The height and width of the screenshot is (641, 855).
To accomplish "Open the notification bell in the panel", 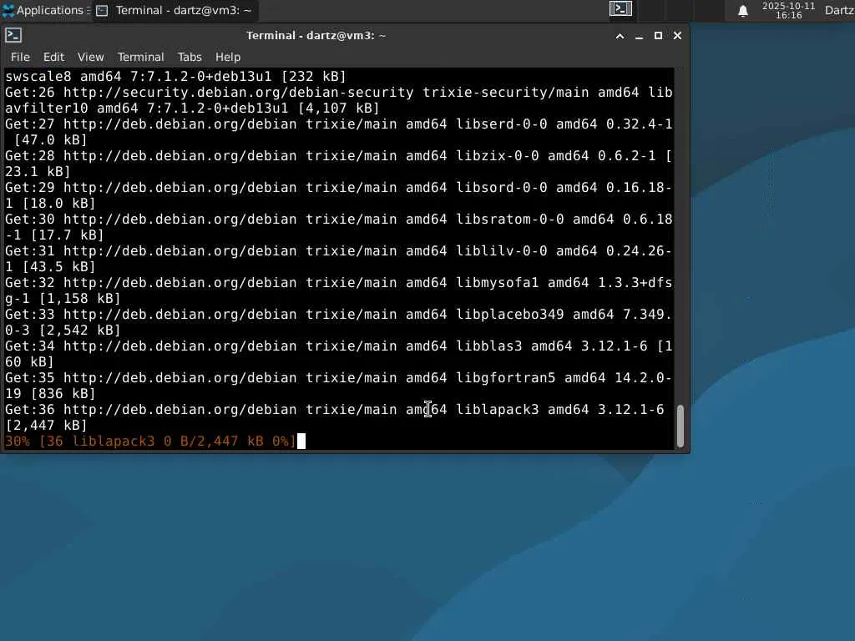I will click(742, 10).
